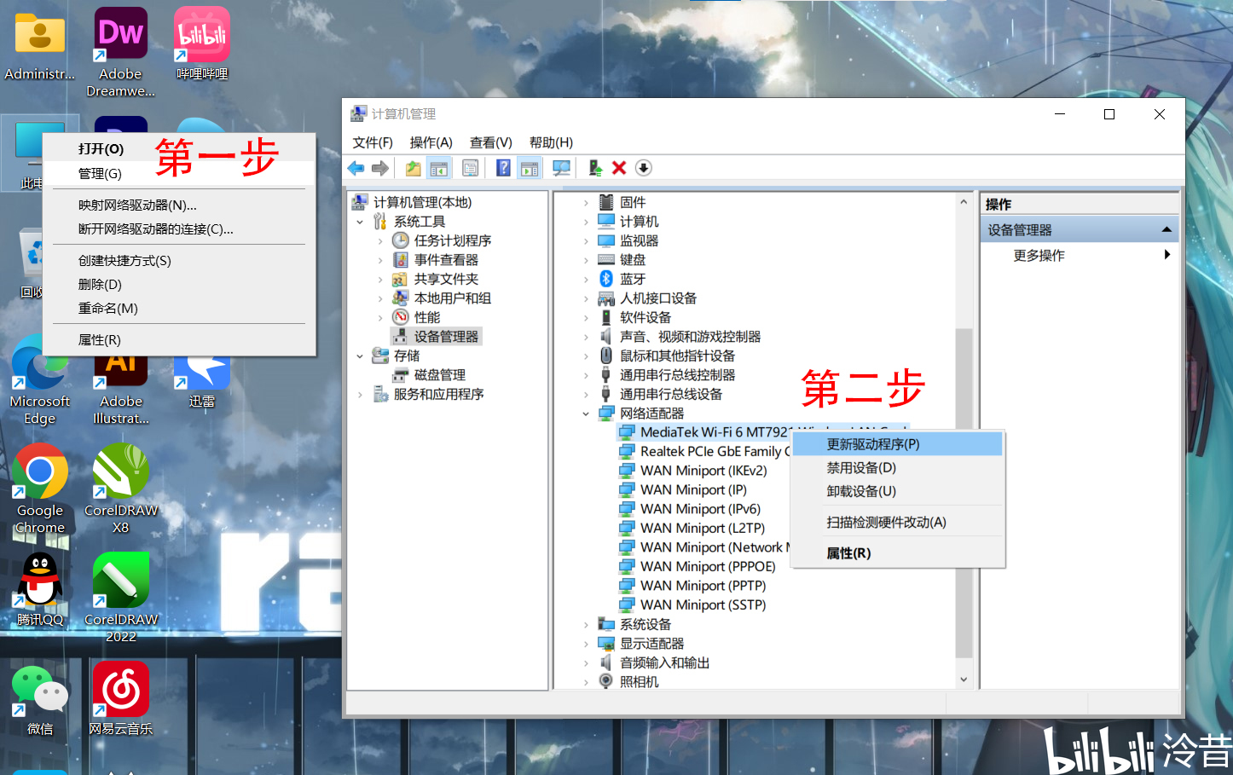This screenshot has height=775, width=1233.
Task: Open the 查看(V) menu
Action: click(x=490, y=142)
